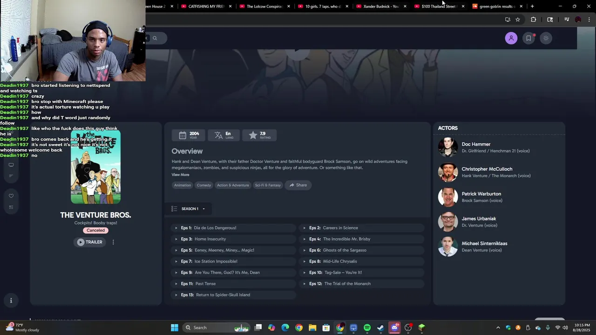Expand Eps 4 The Incredible Mr. Brisby
This screenshot has height=335, width=596.
[362, 239]
